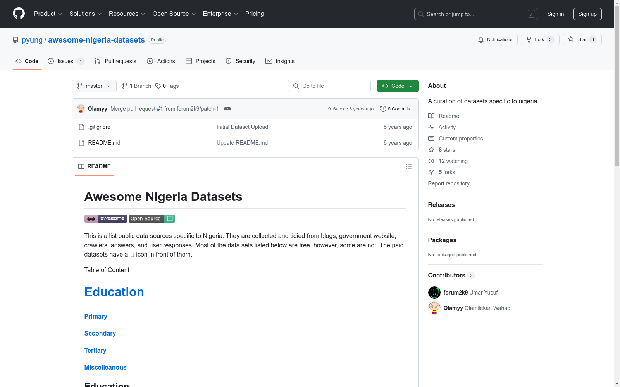Open the Releases section heading
Screen dimensions: 620x387
[x=441, y=205]
